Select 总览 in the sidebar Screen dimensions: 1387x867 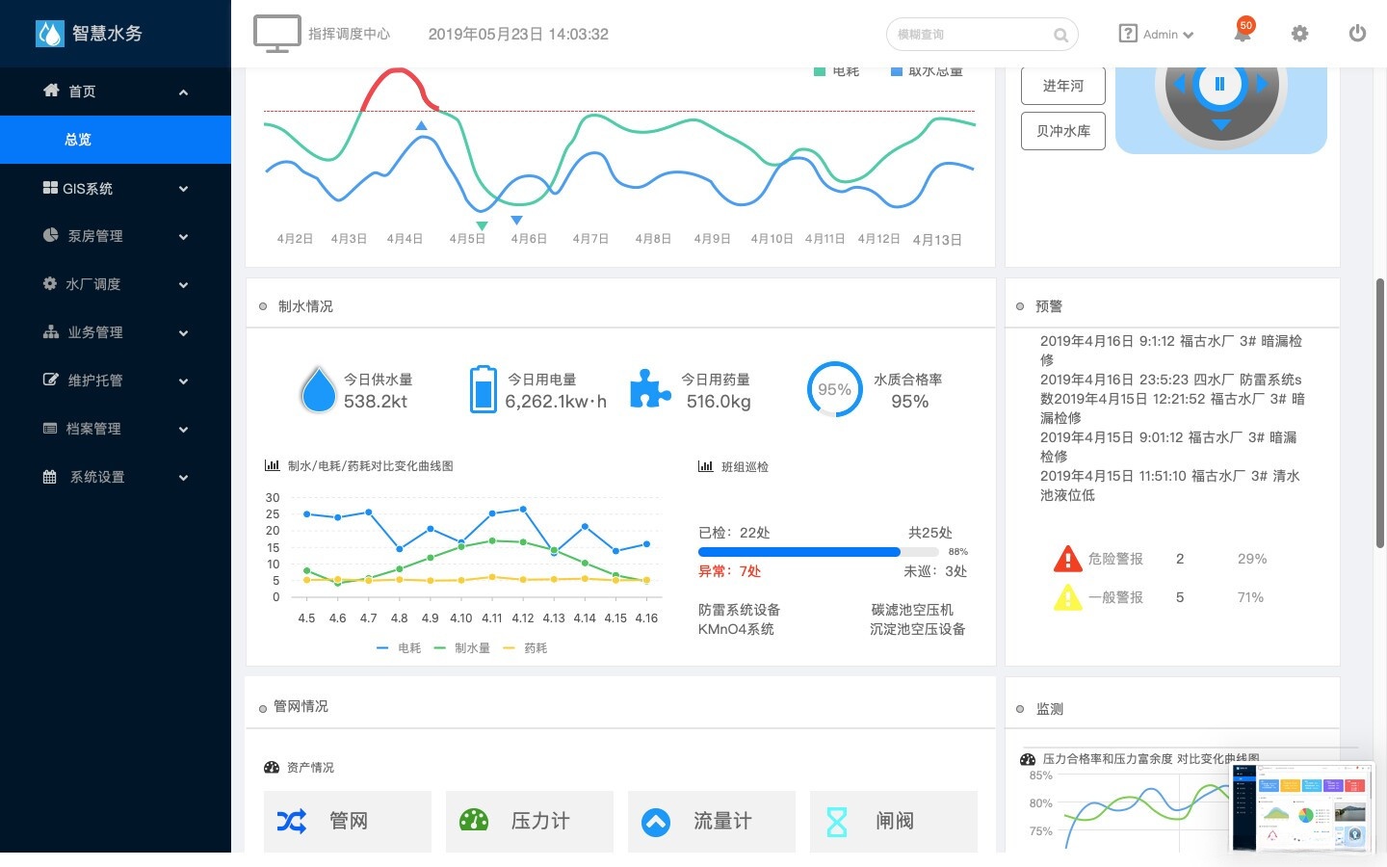[x=116, y=140]
